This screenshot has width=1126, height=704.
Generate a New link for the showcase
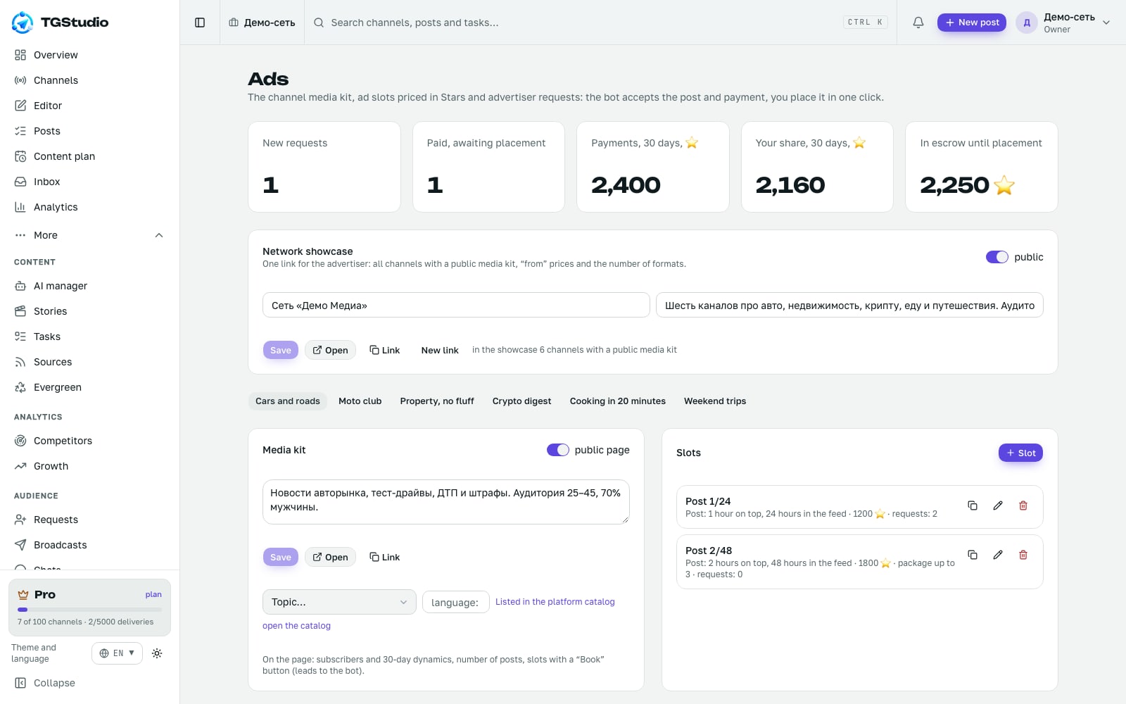(440, 350)
